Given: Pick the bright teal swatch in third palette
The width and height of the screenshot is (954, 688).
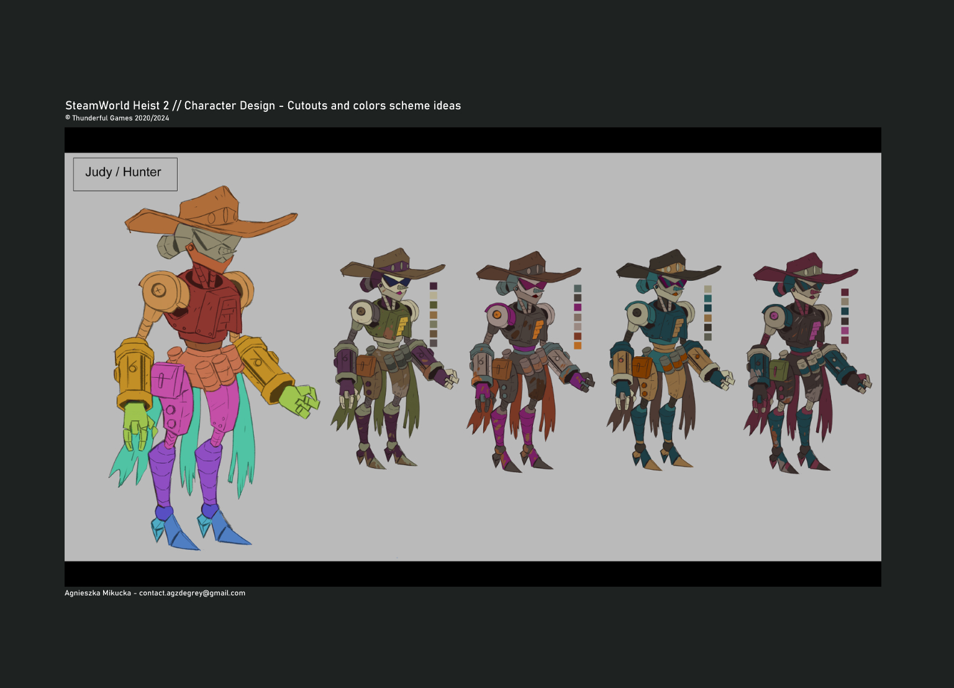Looking at the screenshot, I should 707,298.
